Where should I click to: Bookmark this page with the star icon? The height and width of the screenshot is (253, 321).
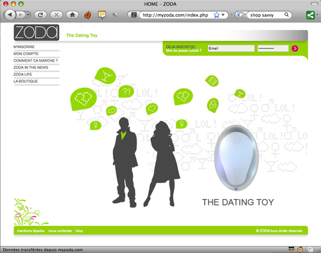(x=216, y=15)
